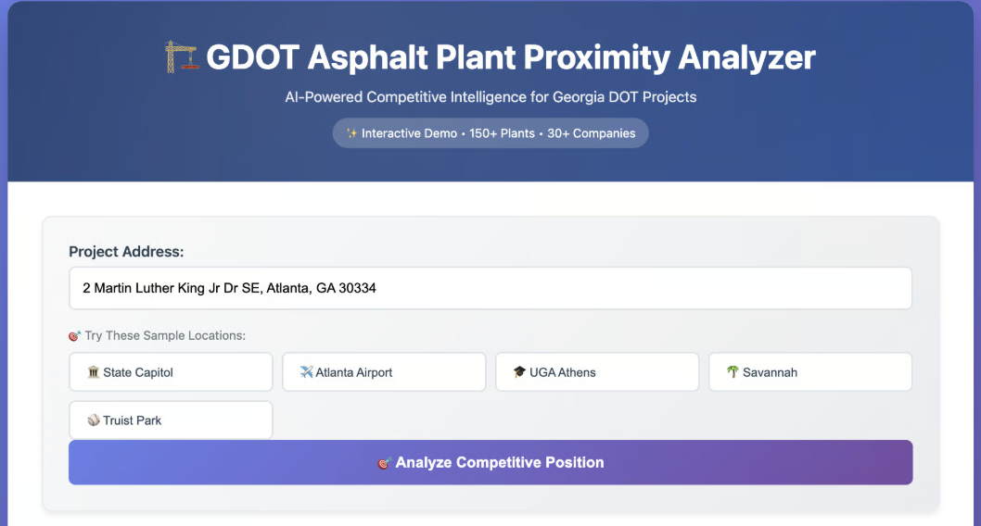Choose the State Capitol sample location
The image size is (981, 526).
click(x=171, y=372)
